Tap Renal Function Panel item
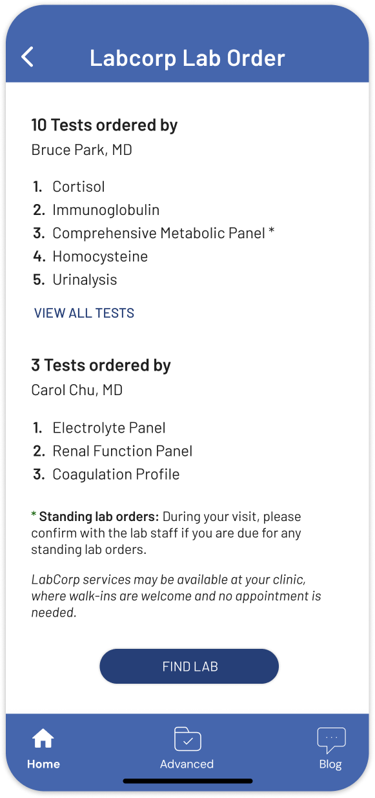 [x=123, y=451]
